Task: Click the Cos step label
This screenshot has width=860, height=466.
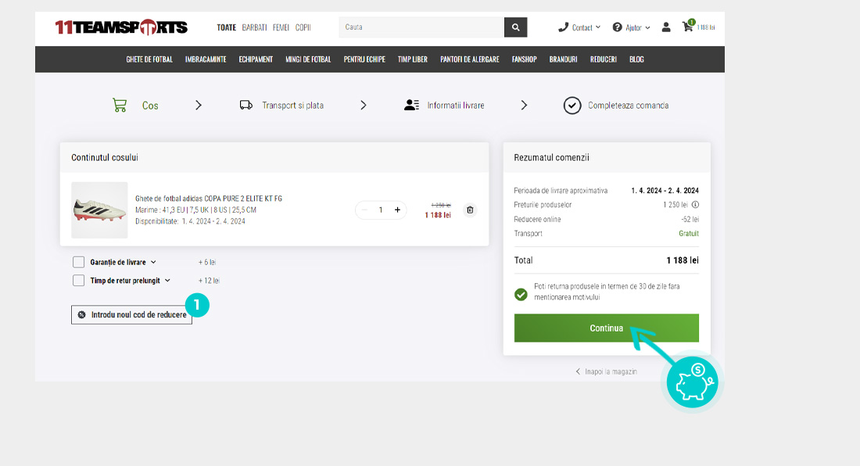Action: [x=150, y=106]
